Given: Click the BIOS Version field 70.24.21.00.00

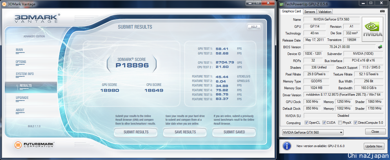Looking at the screenshot, I should [339, 47].
